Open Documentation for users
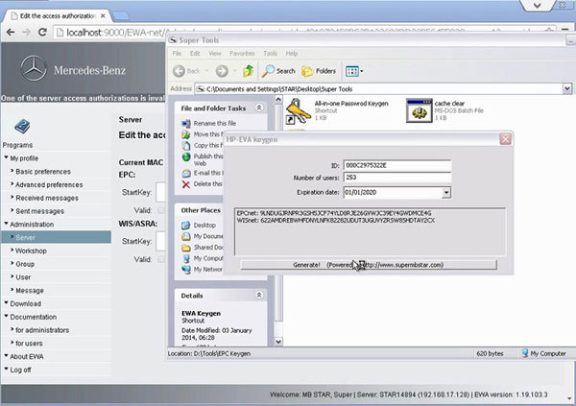Image resolution: width=576 pixels, height=406 pixels. click(x=29, y=344)
